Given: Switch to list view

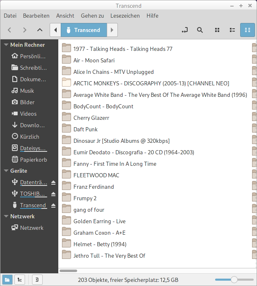Looking at the screenshot, I should point(232,30).
